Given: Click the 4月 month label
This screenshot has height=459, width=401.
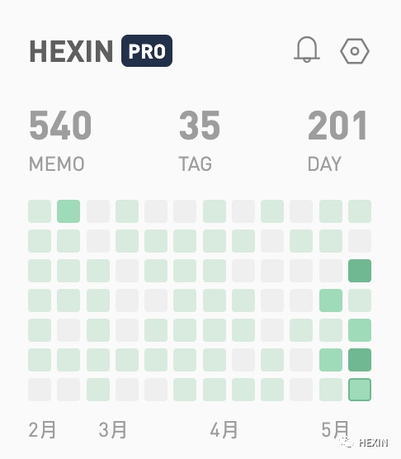Looking at the screenshot, I should [x=224, y=430].
